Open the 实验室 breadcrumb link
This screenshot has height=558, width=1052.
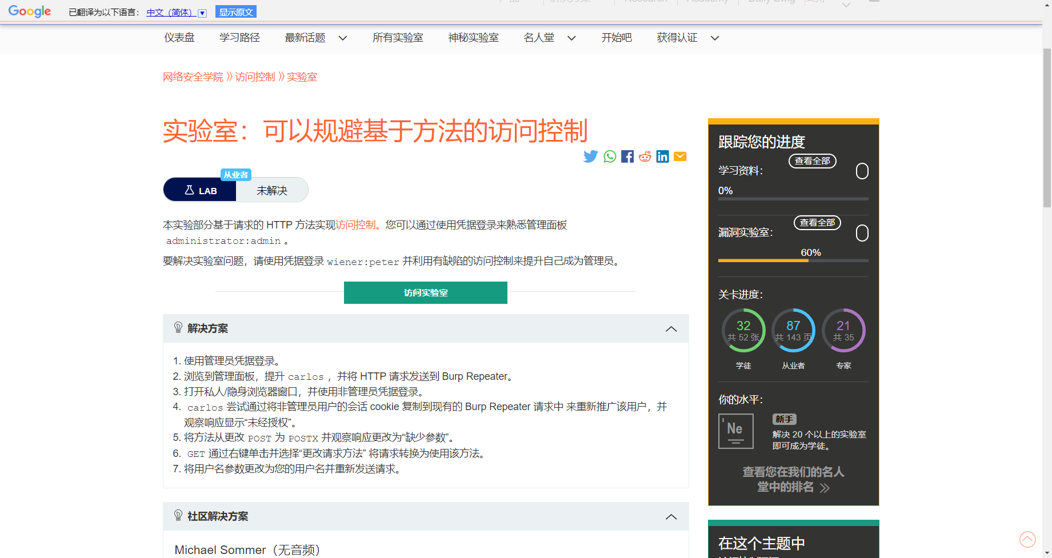click(x=302, y=77)
